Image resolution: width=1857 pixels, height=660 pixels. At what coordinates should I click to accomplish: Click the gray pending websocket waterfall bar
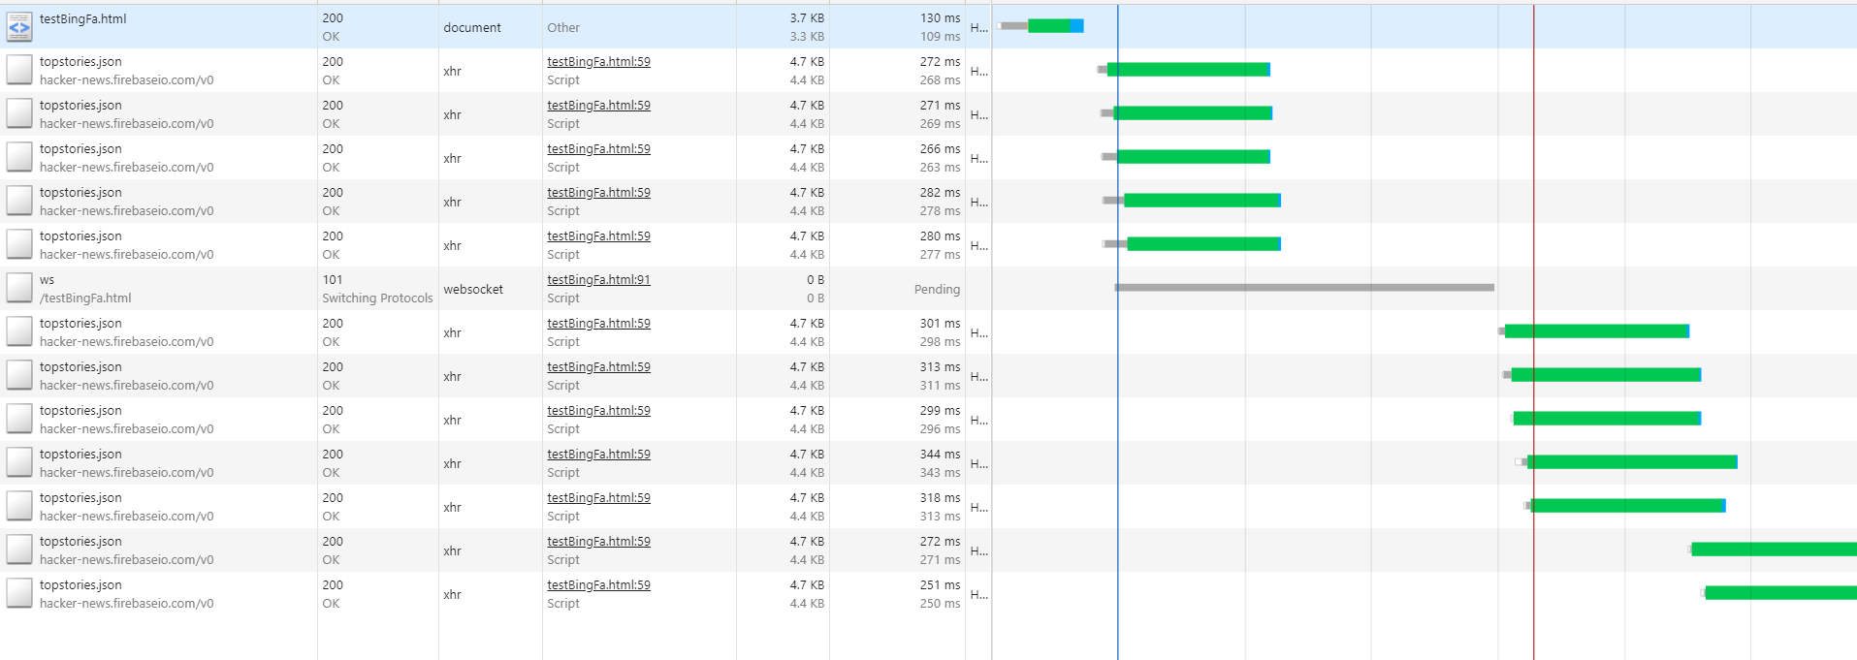[x=1304, y=288]
